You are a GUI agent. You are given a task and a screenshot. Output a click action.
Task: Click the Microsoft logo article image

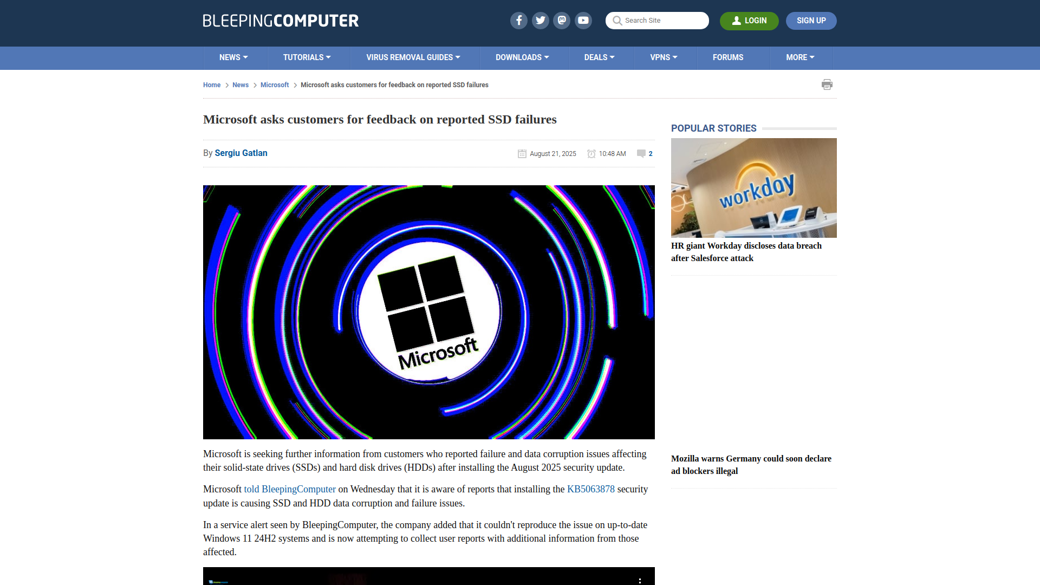pos(429,312)
